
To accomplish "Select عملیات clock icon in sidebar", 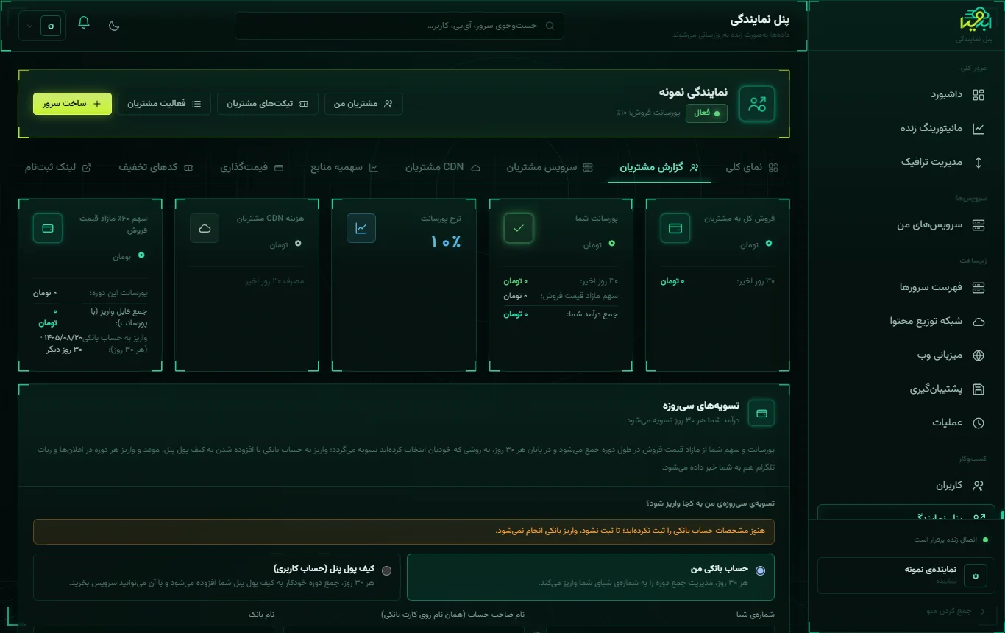I will 978,423.
